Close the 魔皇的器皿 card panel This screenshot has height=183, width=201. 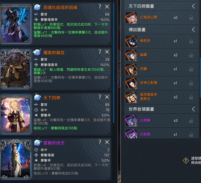tap(107, 52)
